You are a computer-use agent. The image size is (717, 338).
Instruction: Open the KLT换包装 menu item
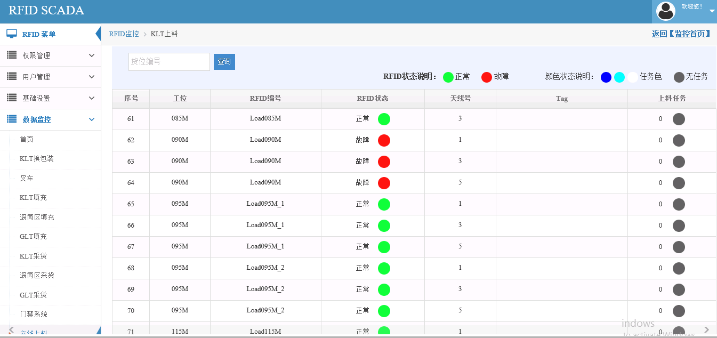pos(37,159)
